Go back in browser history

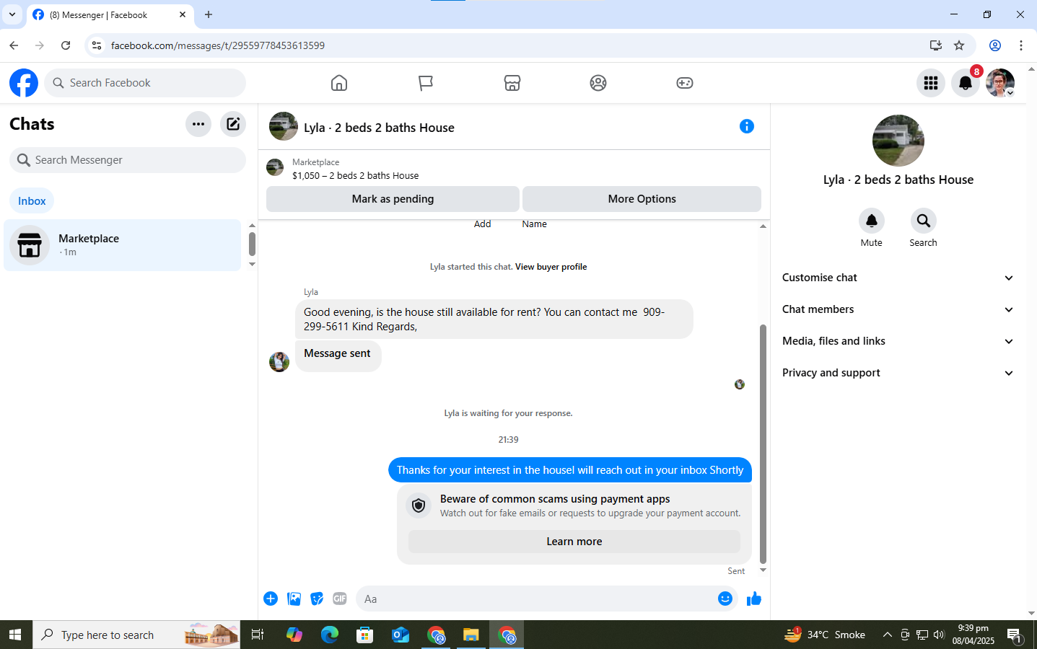14,45
